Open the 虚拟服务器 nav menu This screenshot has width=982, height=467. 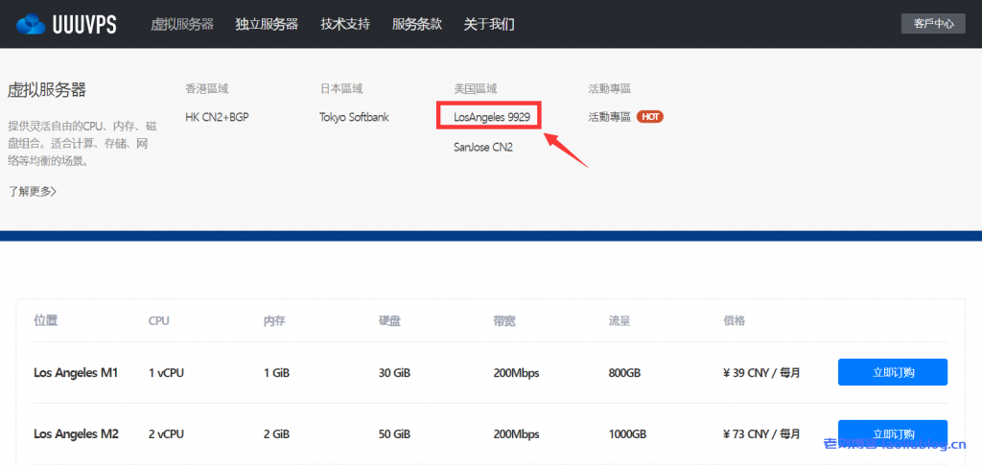click(x=182, y=24)
